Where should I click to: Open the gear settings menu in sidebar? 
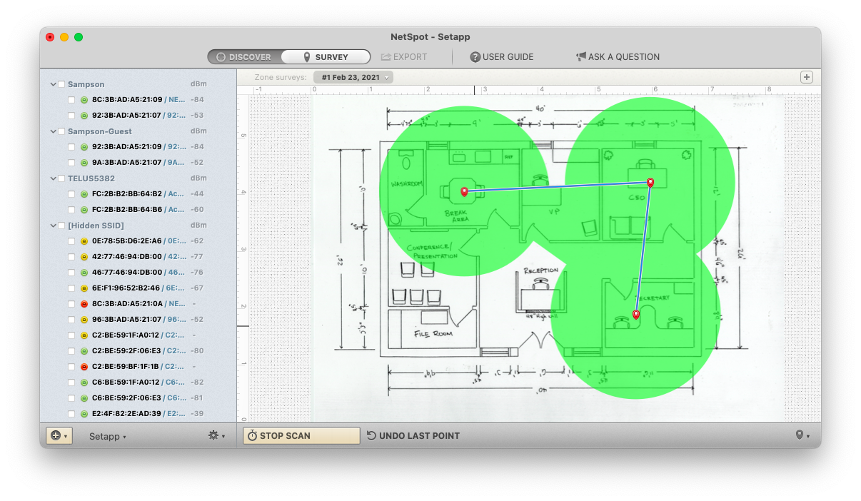click(213, 435)
